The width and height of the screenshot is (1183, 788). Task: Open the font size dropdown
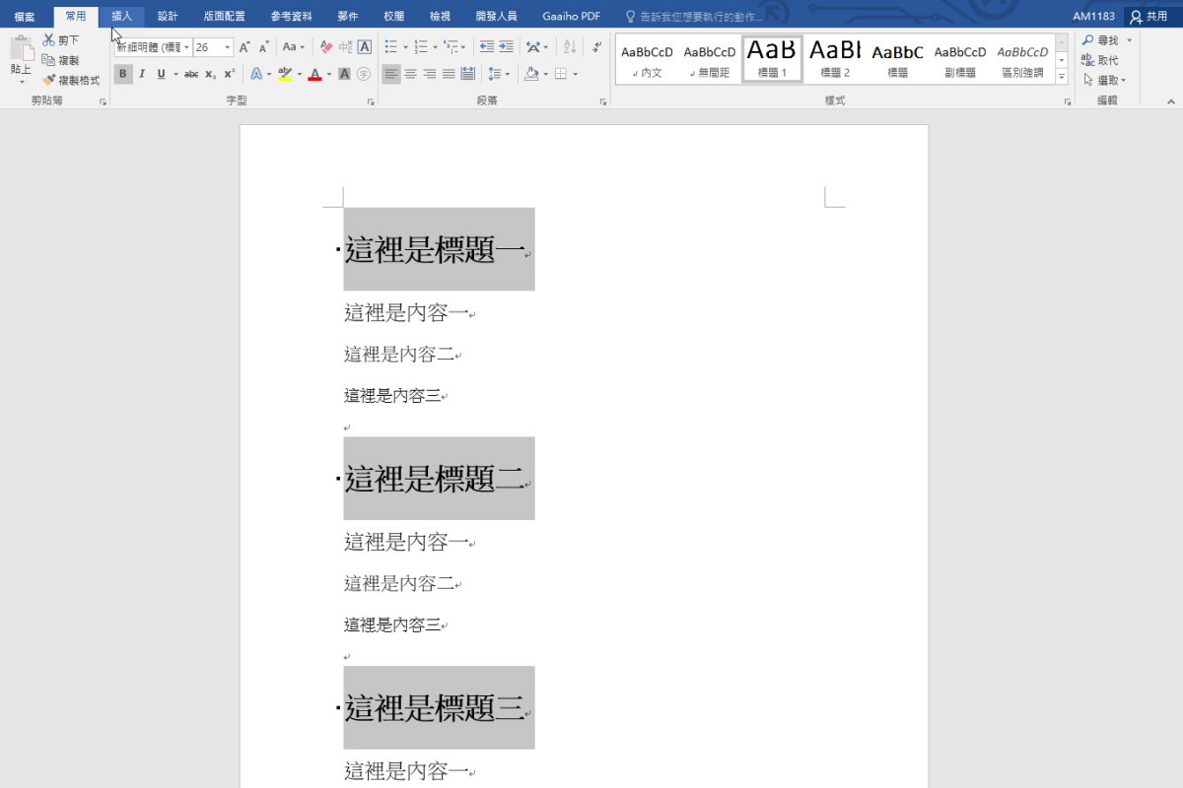pyautogui.click(x=227, y=47)
